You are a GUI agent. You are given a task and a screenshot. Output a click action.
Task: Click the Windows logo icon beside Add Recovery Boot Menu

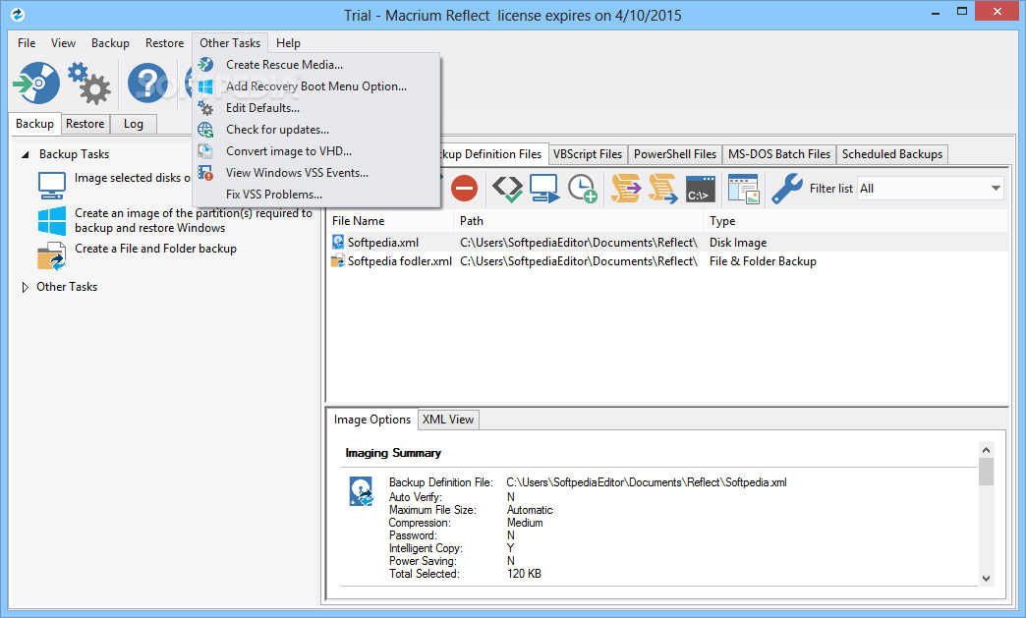205,86
